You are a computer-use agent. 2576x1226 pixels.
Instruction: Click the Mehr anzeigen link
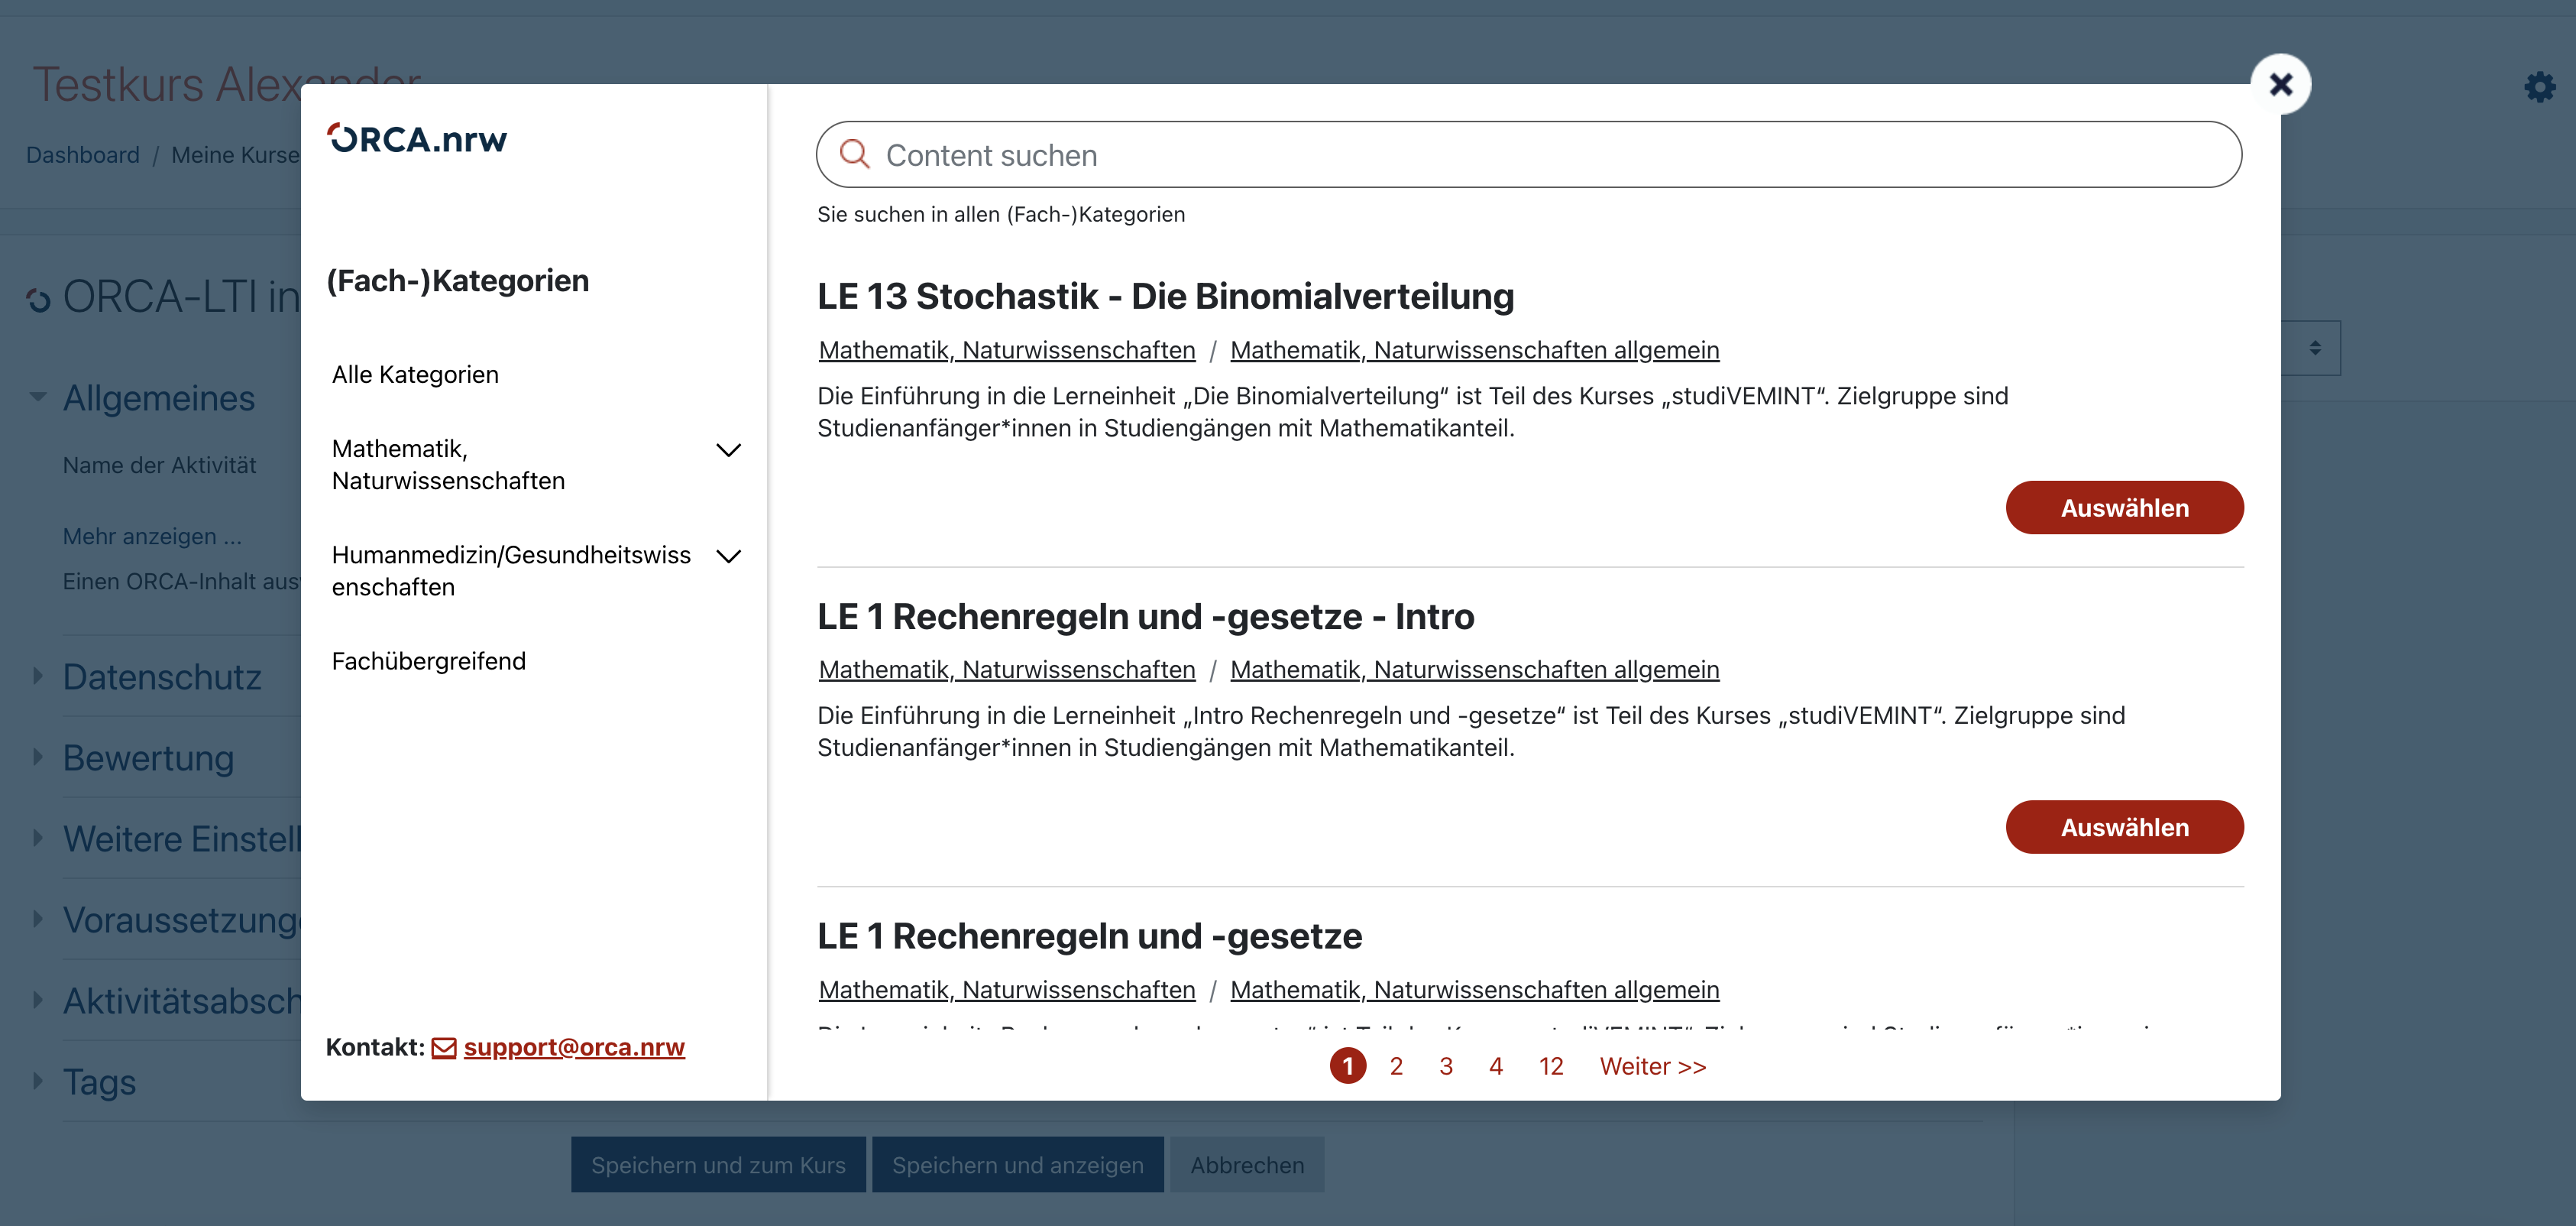[152, 537]
